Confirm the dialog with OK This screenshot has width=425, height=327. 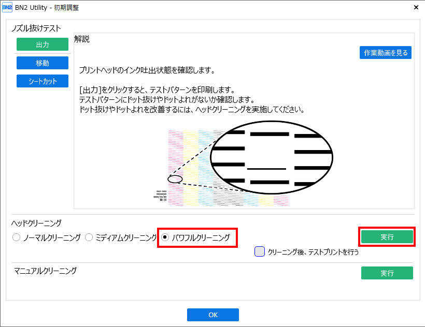point(212,315)
